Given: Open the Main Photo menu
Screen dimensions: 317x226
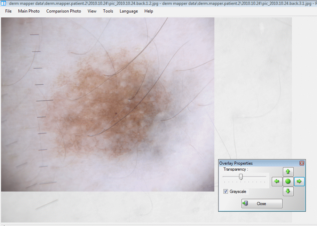Looking at the screenshot, I should [29, 11].
